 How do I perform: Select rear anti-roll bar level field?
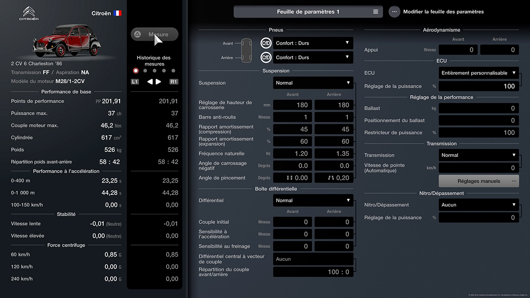click(x=334, y=117)
